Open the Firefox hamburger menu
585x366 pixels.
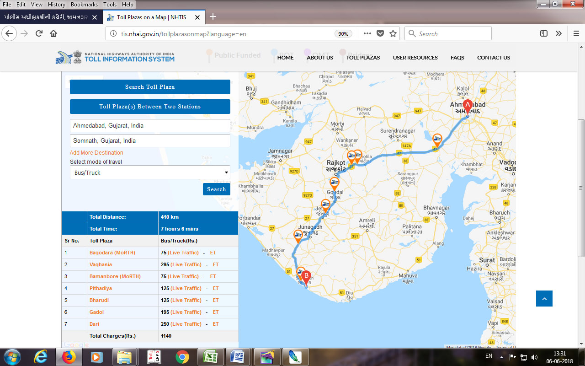[576, 33]
